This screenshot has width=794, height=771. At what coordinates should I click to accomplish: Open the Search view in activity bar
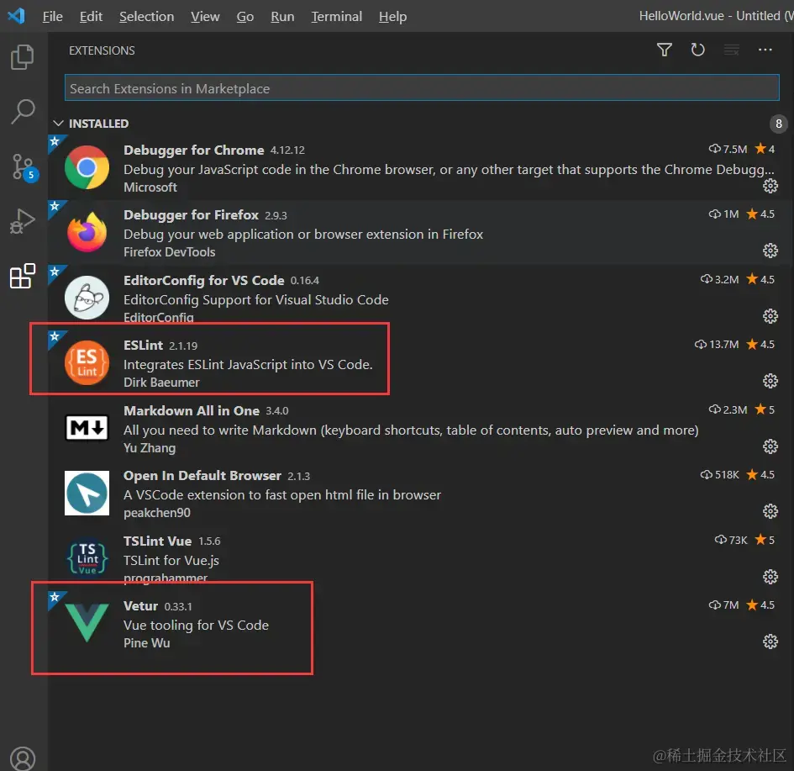pyautogui.click(x=23, y=112)
